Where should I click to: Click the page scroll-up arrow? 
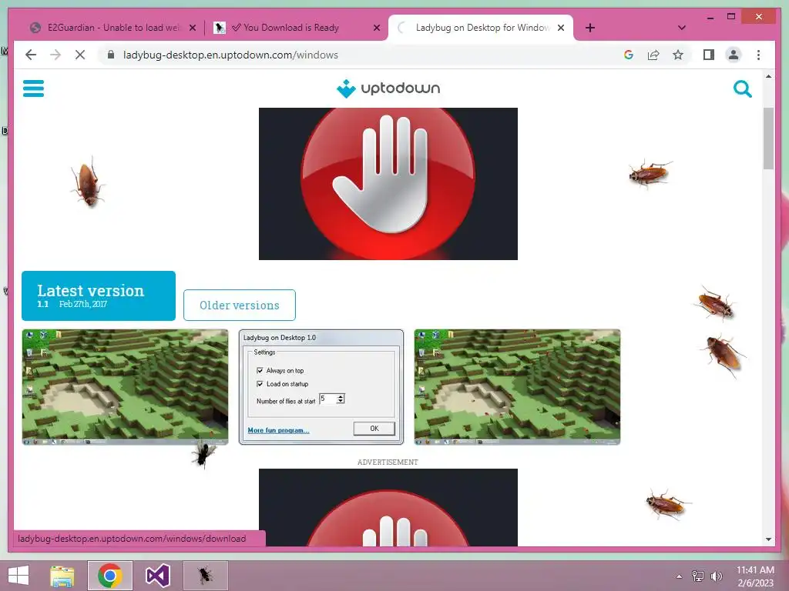[x=768, y=76]
